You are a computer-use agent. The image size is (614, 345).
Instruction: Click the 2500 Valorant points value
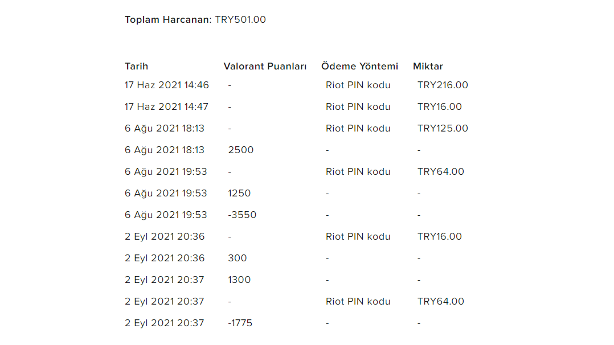tap(240, 150)
